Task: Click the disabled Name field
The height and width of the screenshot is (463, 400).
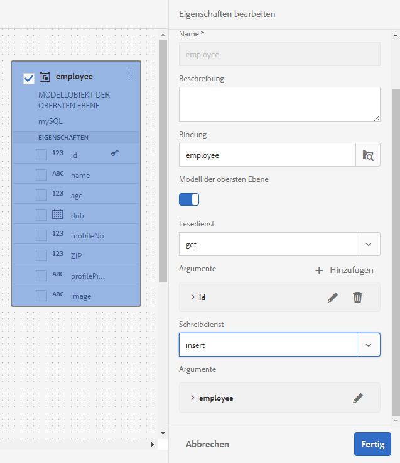Action: pyautogui.click(x=279, y=54)
